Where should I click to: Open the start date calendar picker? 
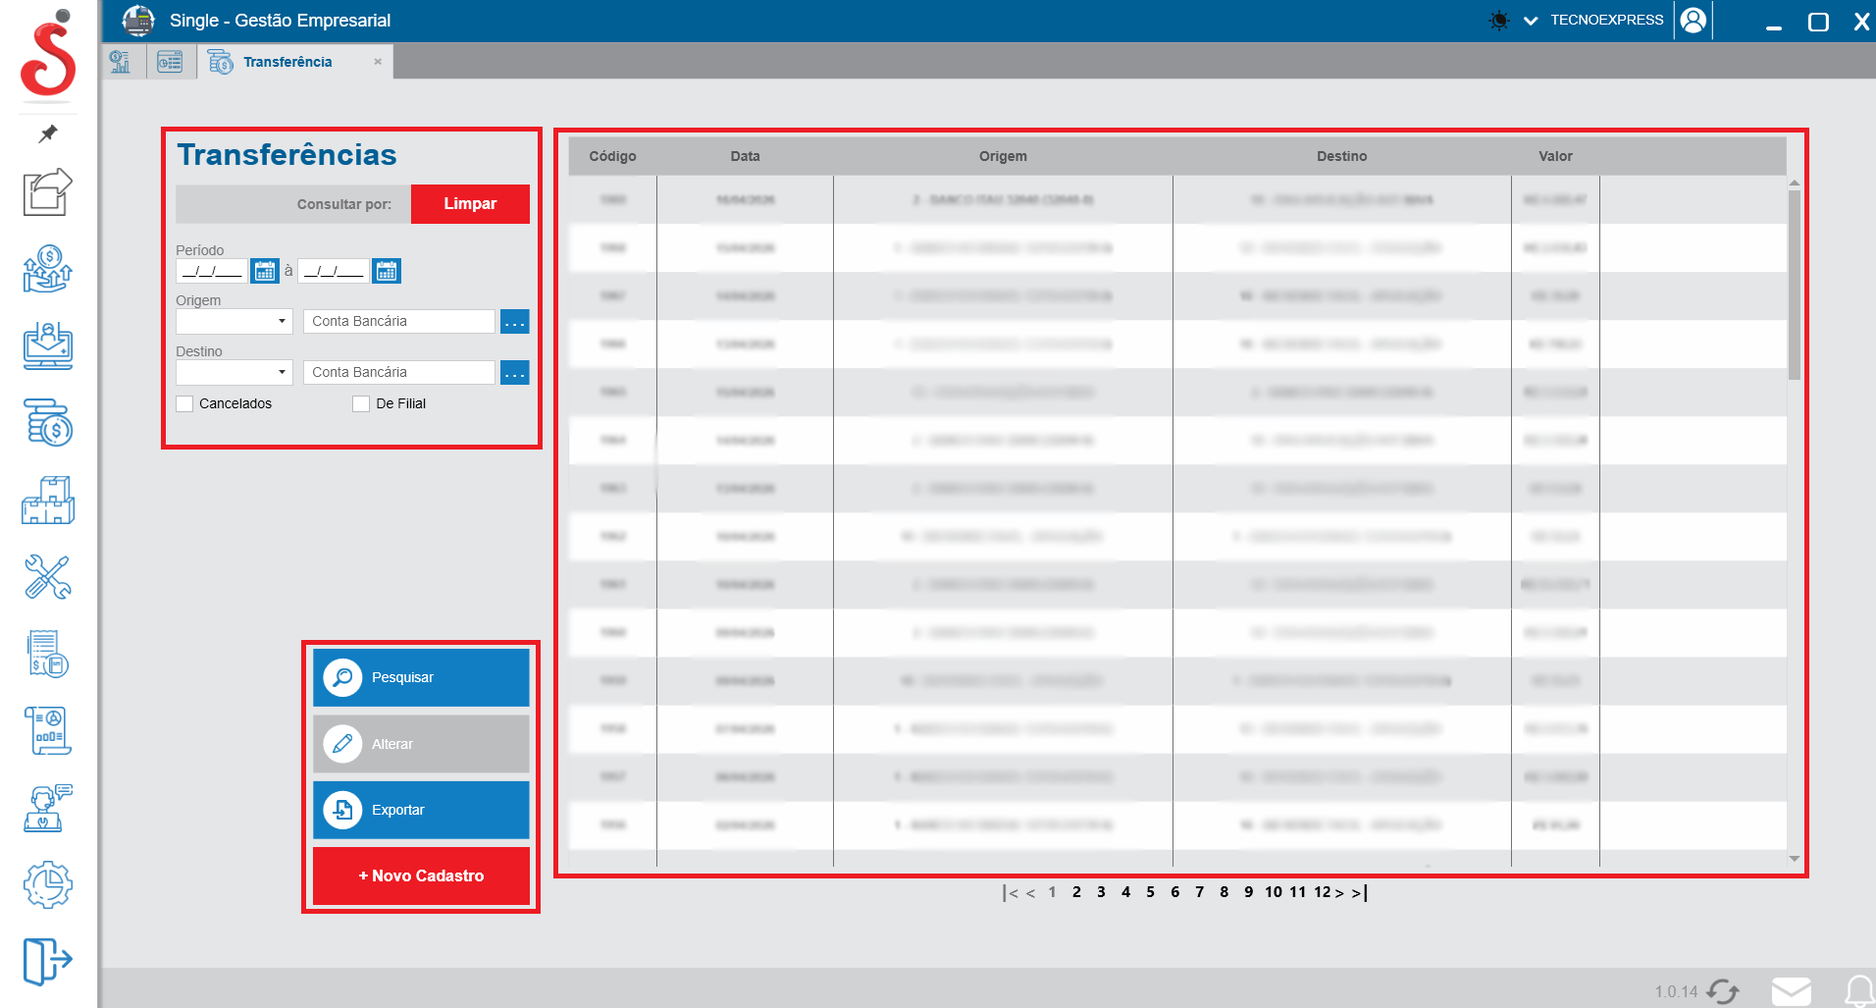click(x=265, y=271)
